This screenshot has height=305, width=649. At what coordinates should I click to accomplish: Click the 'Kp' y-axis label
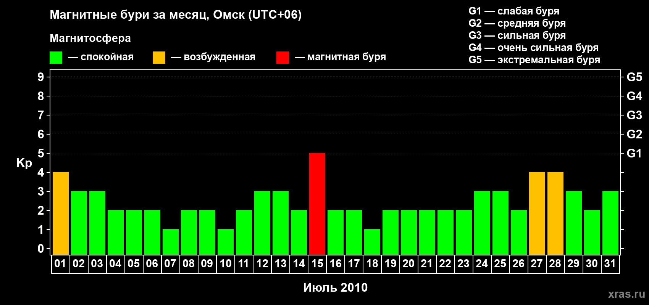coord(24,163)
